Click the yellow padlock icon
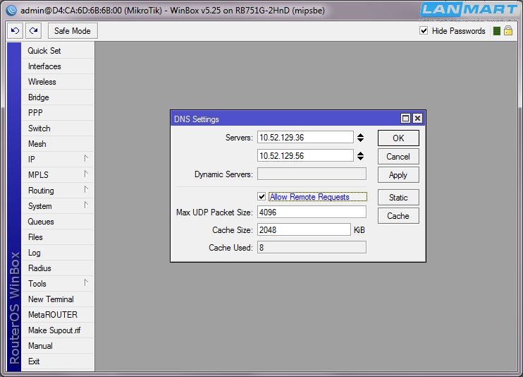Screen dimensions: 523x377 click(508, 31)
